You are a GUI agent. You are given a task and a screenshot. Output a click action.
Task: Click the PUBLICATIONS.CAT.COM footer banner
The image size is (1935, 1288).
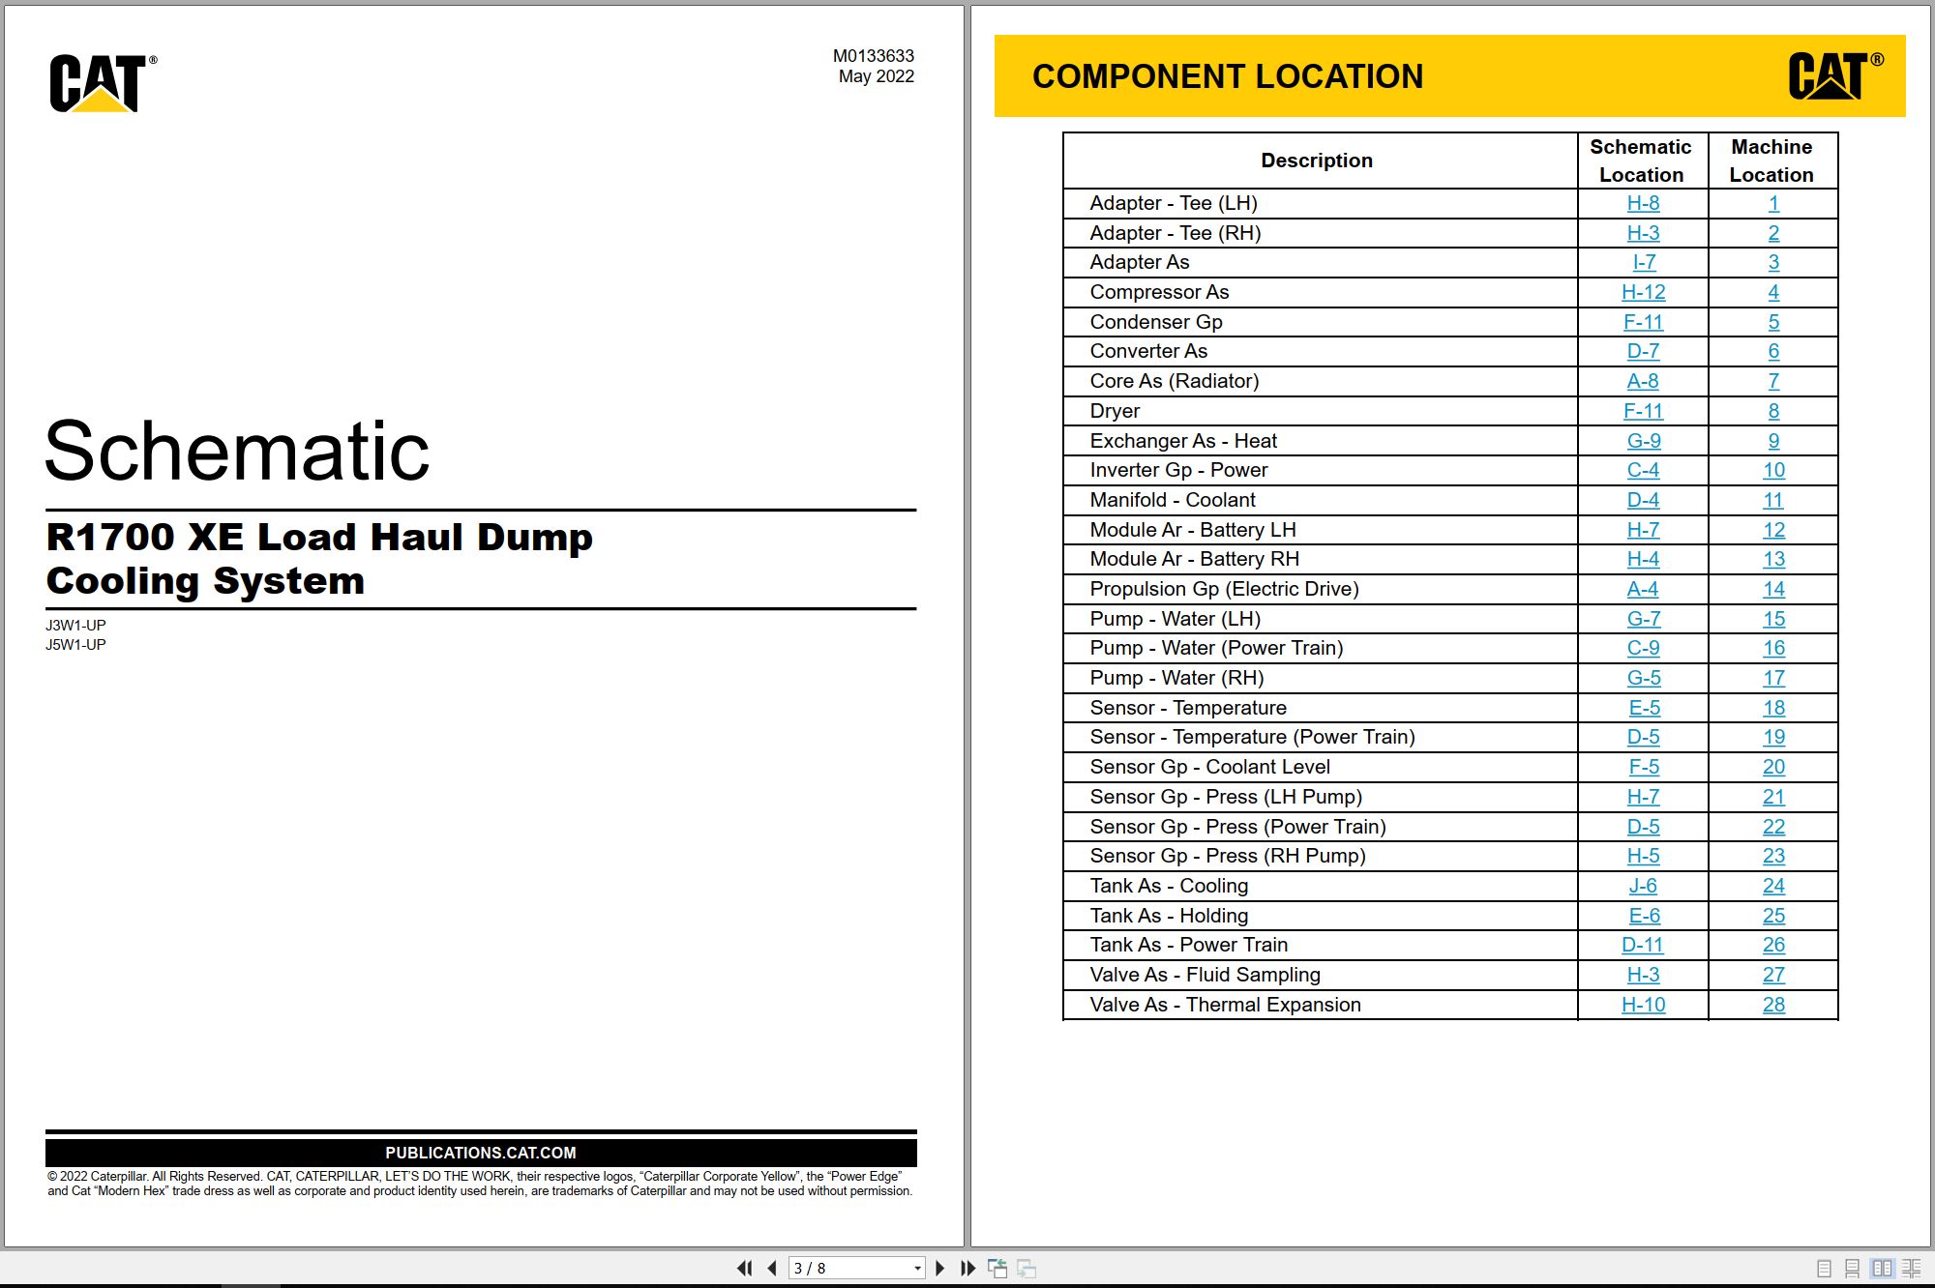481,1153
